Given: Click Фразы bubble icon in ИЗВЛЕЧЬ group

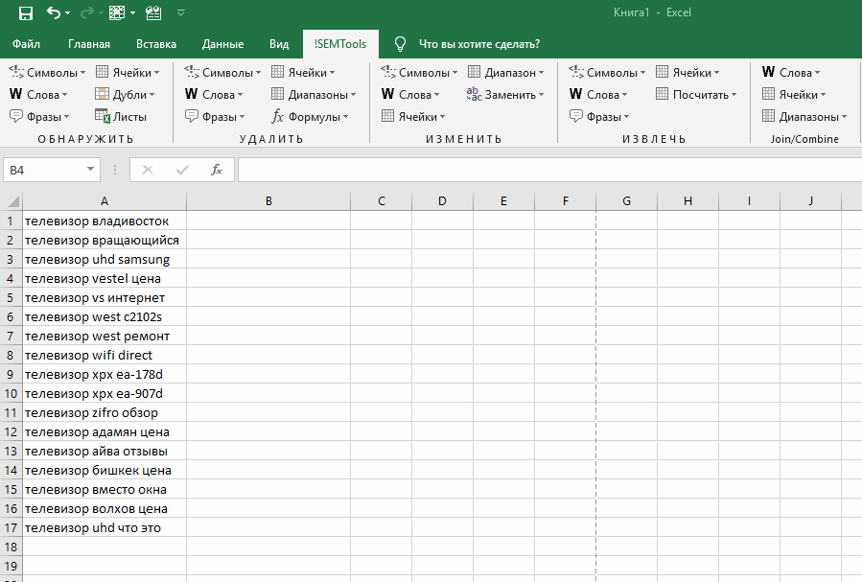Looking at the screenshot, I should point(575,116).
